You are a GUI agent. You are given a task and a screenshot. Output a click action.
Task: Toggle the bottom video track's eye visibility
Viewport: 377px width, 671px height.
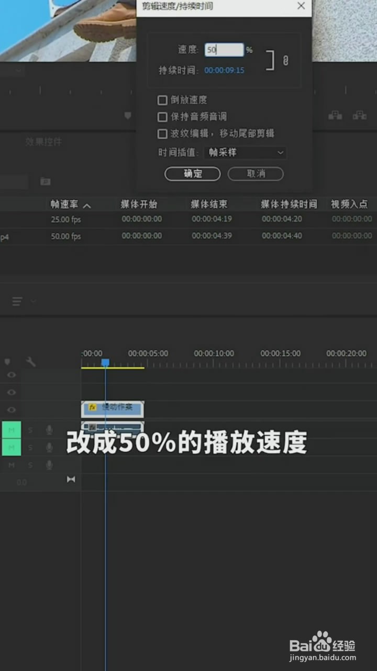click(11, 409)
